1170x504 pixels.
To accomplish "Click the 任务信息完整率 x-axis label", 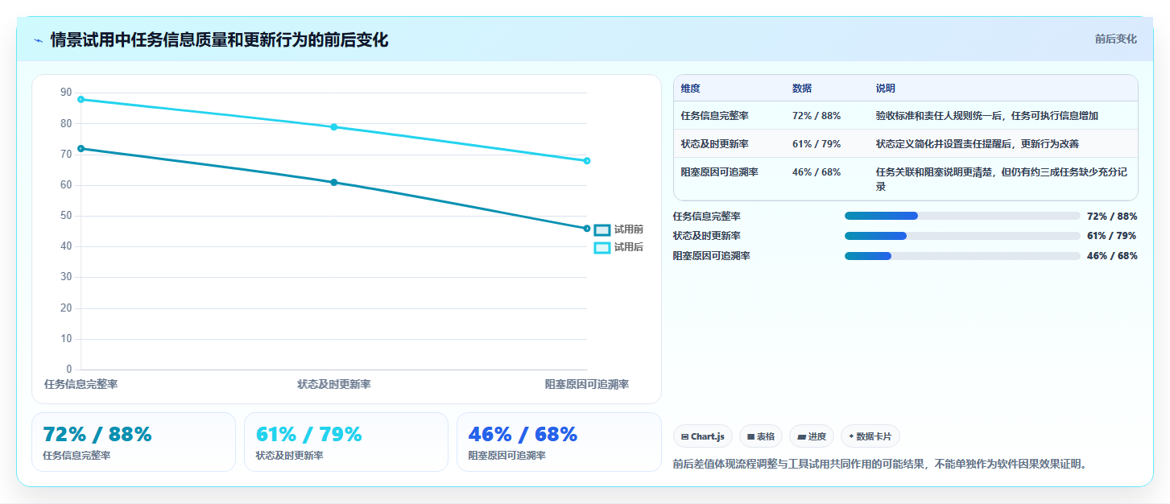I will (x=81, y=385).
